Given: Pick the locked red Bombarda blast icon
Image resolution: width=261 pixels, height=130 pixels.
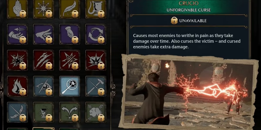Looking at the screenshot, I should tap(96, 60).
